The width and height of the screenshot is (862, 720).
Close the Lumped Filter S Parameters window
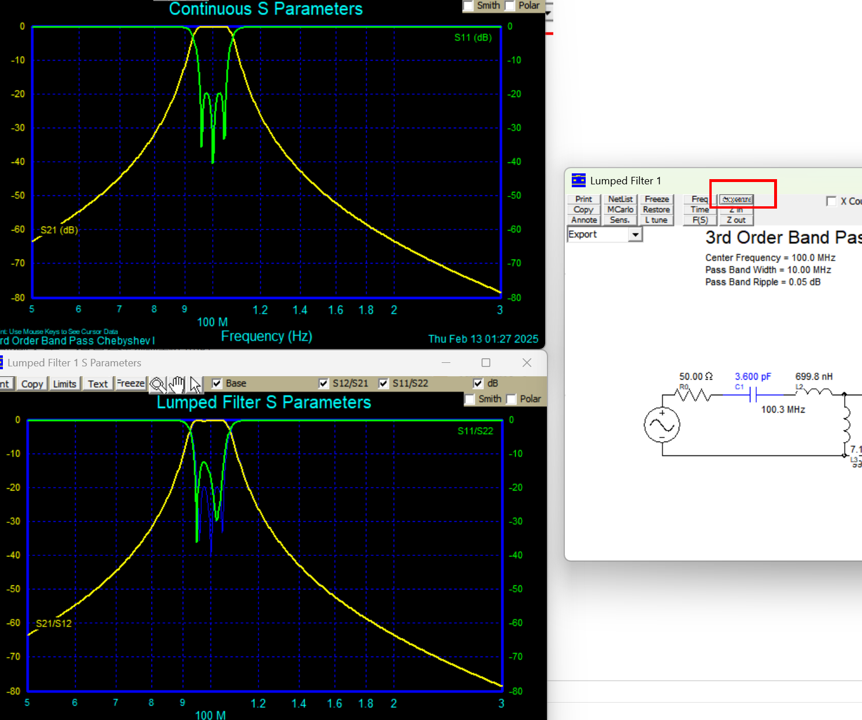point(527,362)
